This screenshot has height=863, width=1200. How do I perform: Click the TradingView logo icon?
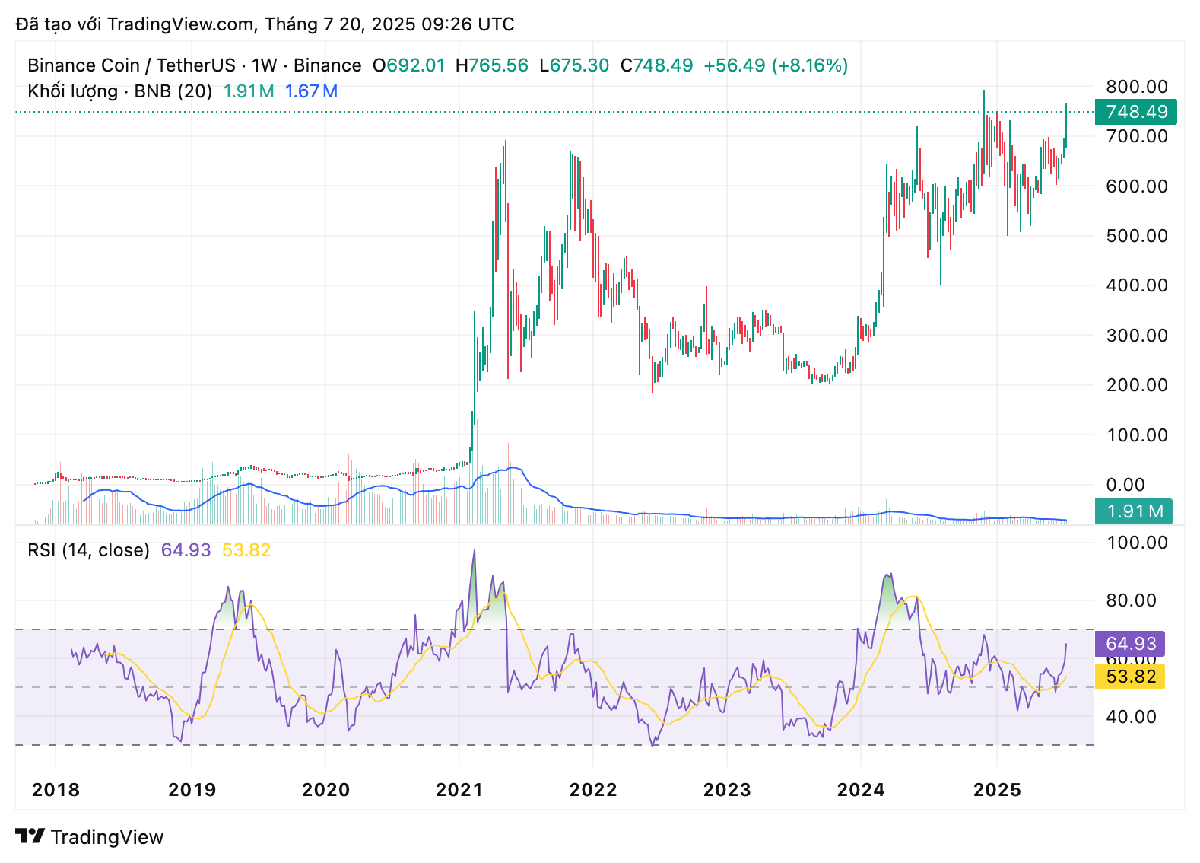pyautogui.click(x=30, y=836)
